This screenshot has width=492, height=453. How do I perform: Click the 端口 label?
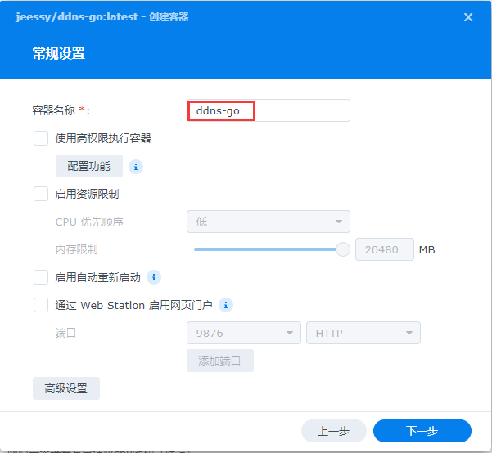point(65,333)
